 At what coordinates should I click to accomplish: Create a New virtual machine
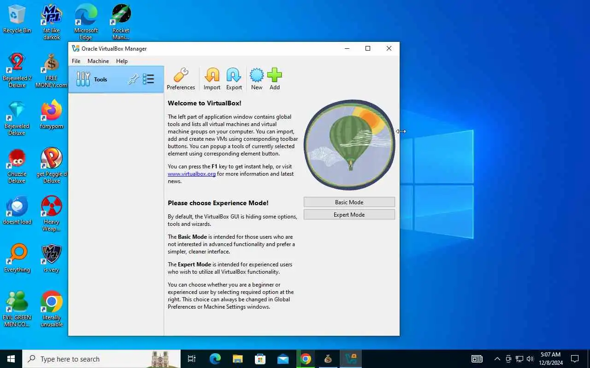pos(257,79)
